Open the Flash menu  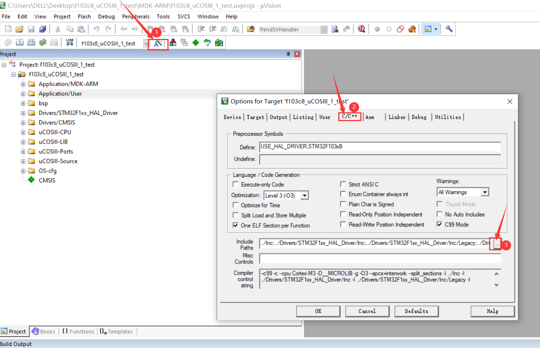tap(84, 17)
